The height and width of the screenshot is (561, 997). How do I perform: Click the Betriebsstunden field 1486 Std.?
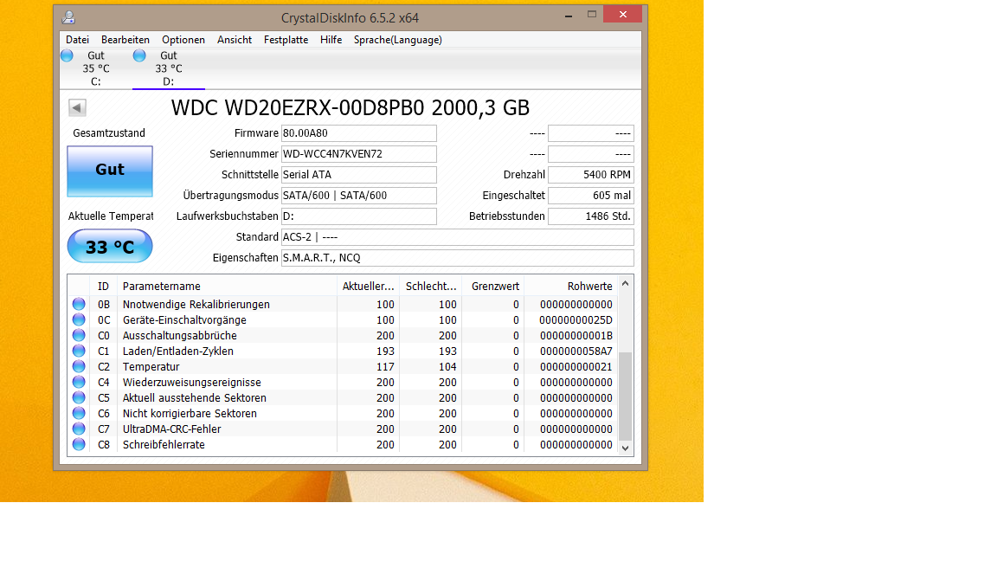pyautogui.click(x=591, y=216)
